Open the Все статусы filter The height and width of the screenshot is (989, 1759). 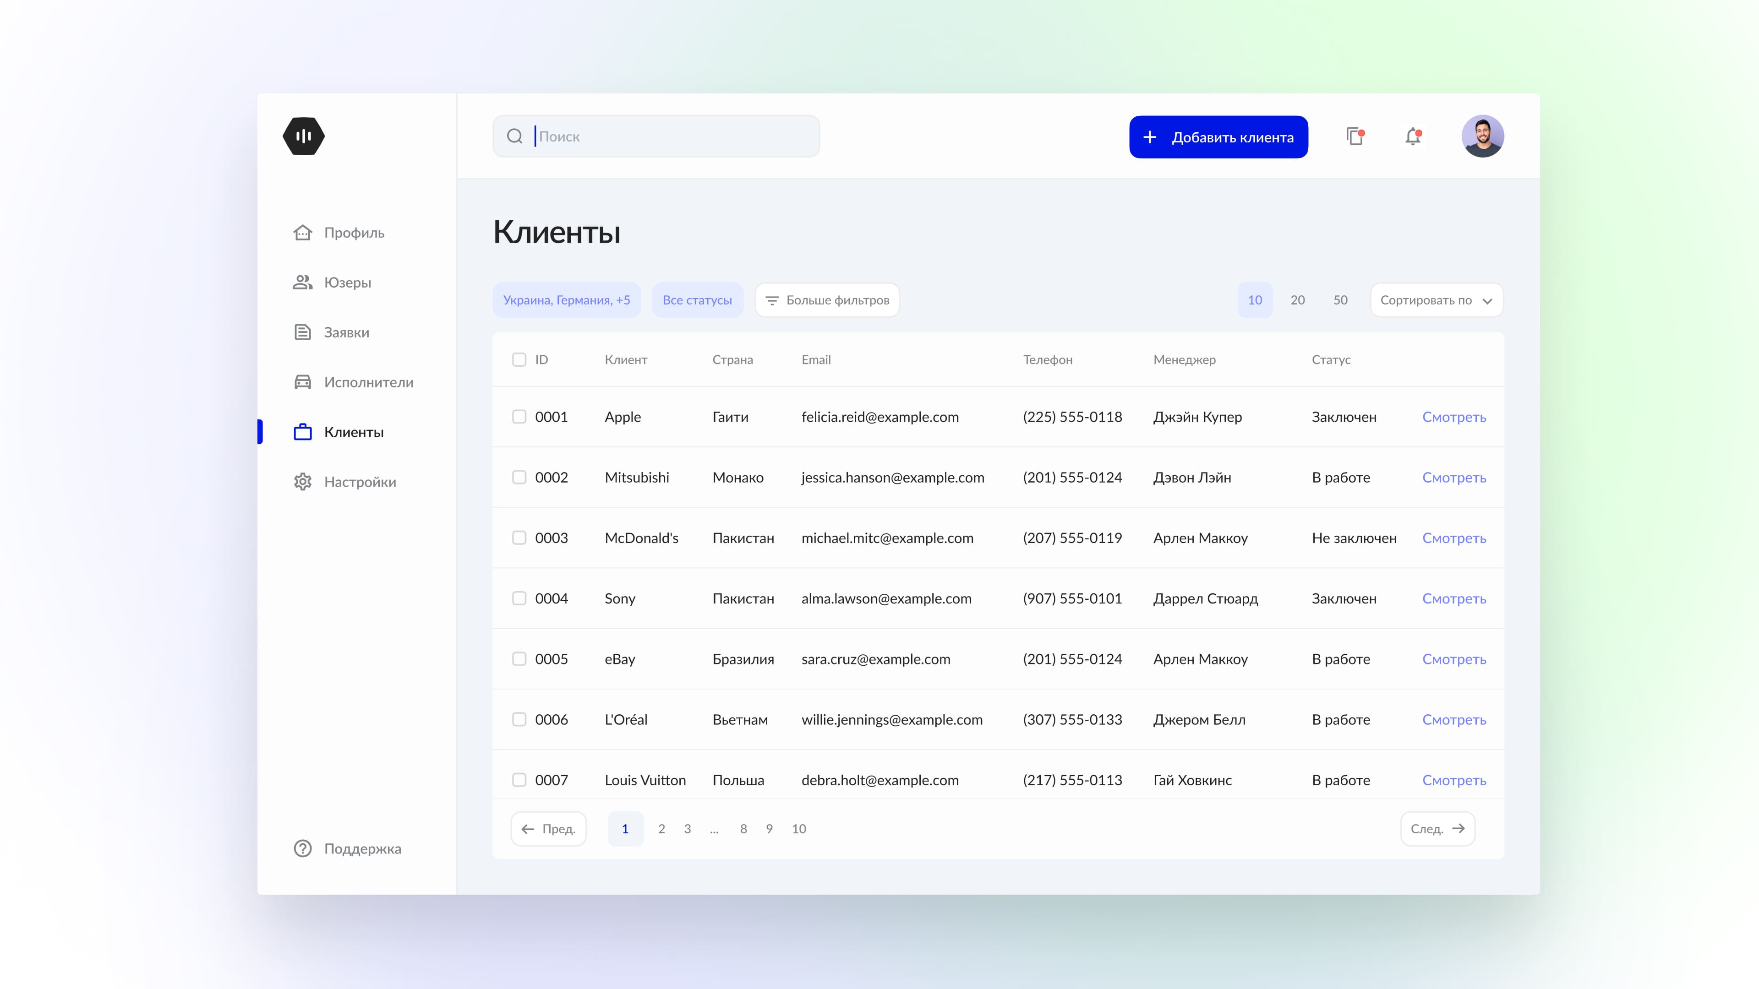point(696,300)
